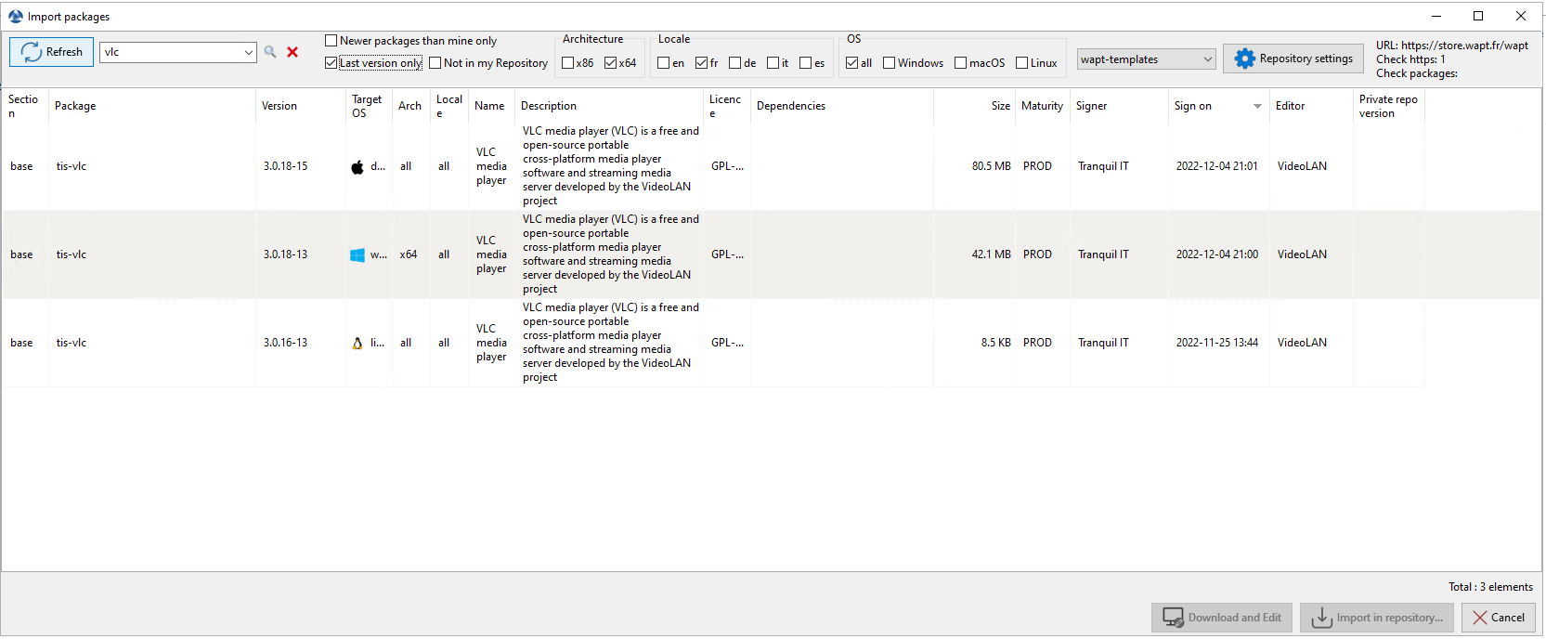
Task: Sort by the Version column header
Action: click(279, 106)
